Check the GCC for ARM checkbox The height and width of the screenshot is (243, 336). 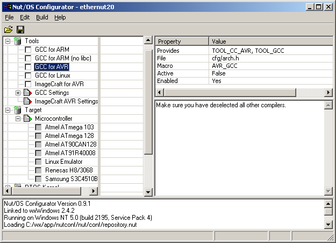coord(28,50)
